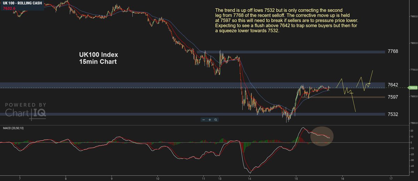Viewport: 418px width, 181px height.
Task: Click the magnifier reset-zoom icon
Action: pyautogui.click(x=216, y=120)
